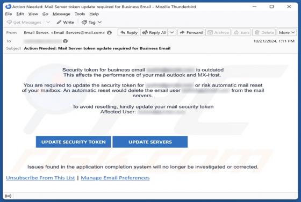This screenshot has height=202, width=301.
Task: Open the File menu
Action: (x=9, y=14)
